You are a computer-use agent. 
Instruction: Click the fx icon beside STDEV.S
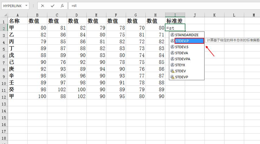click(x=173, y=47)
